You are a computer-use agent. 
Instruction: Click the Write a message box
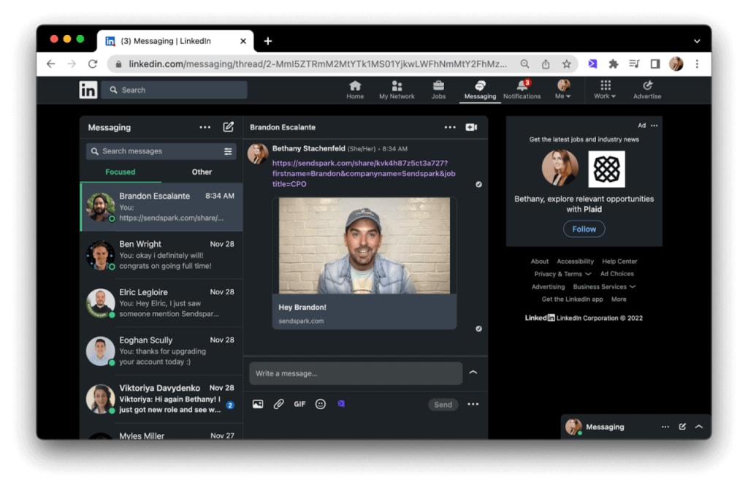[356, 373]
